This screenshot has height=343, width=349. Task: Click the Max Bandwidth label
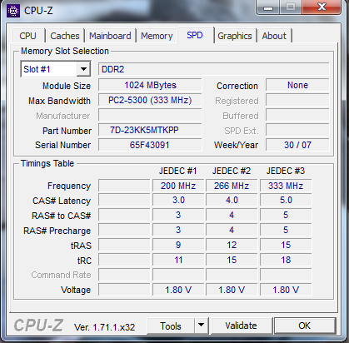pos(59,101)
